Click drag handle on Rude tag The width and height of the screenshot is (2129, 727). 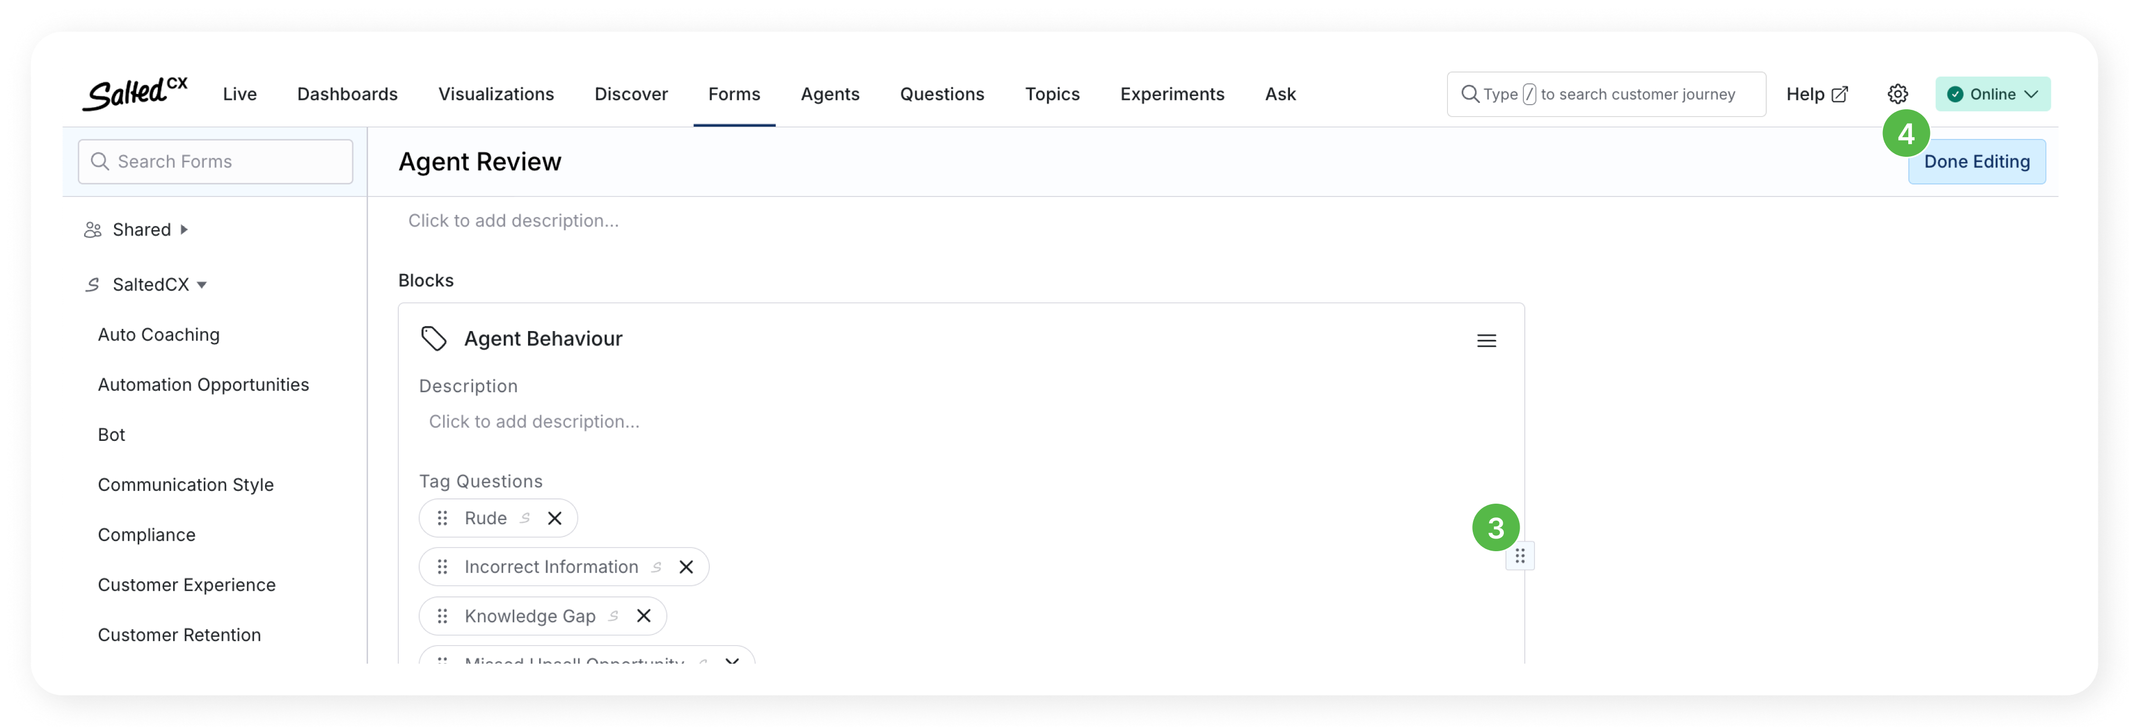pyautogui.click(x=443, y=518)
